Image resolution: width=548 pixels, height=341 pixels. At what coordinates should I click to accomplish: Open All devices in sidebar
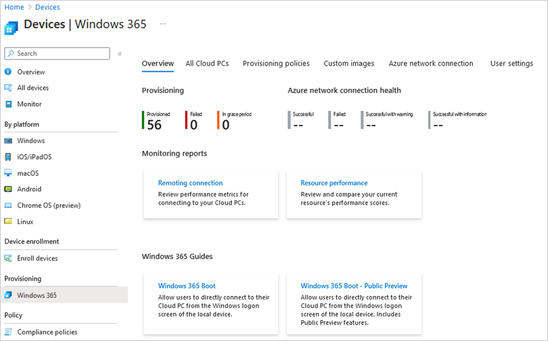[x=33, y=88]
